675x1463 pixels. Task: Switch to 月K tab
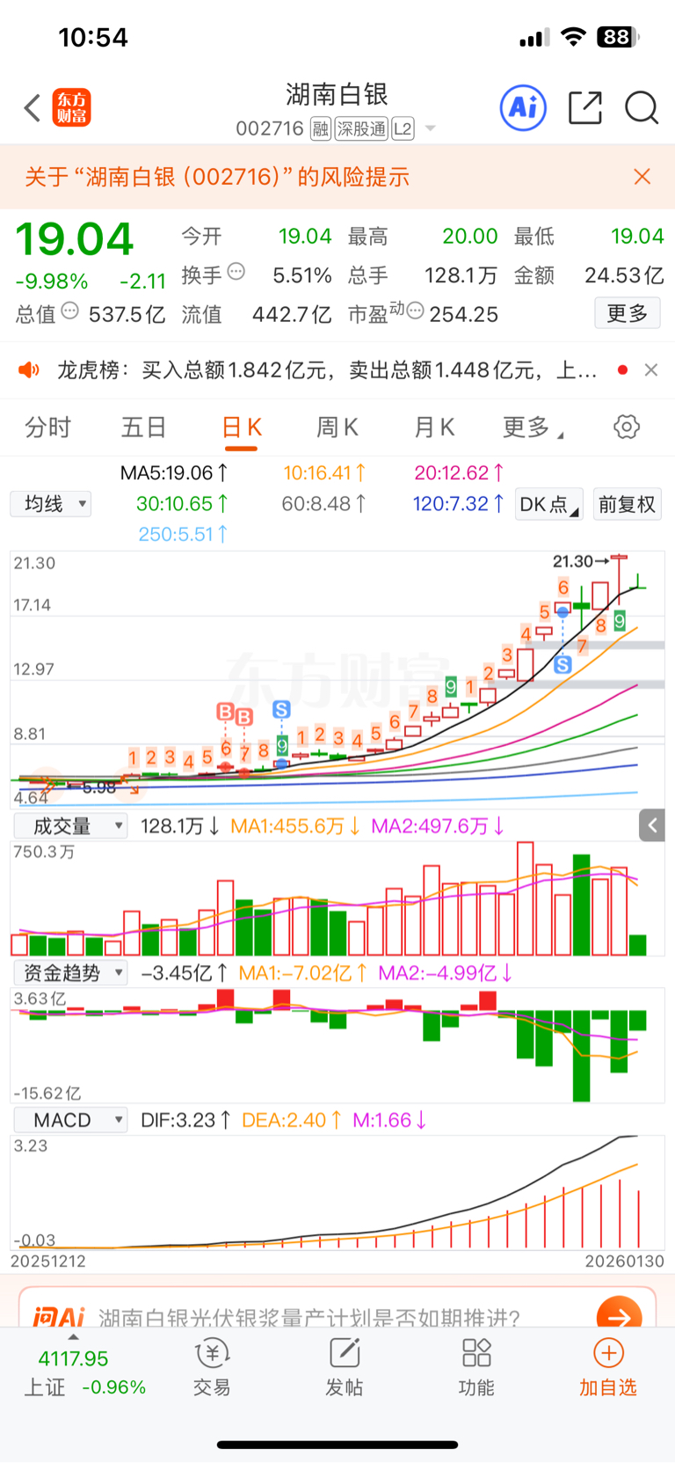coord(434,428)
